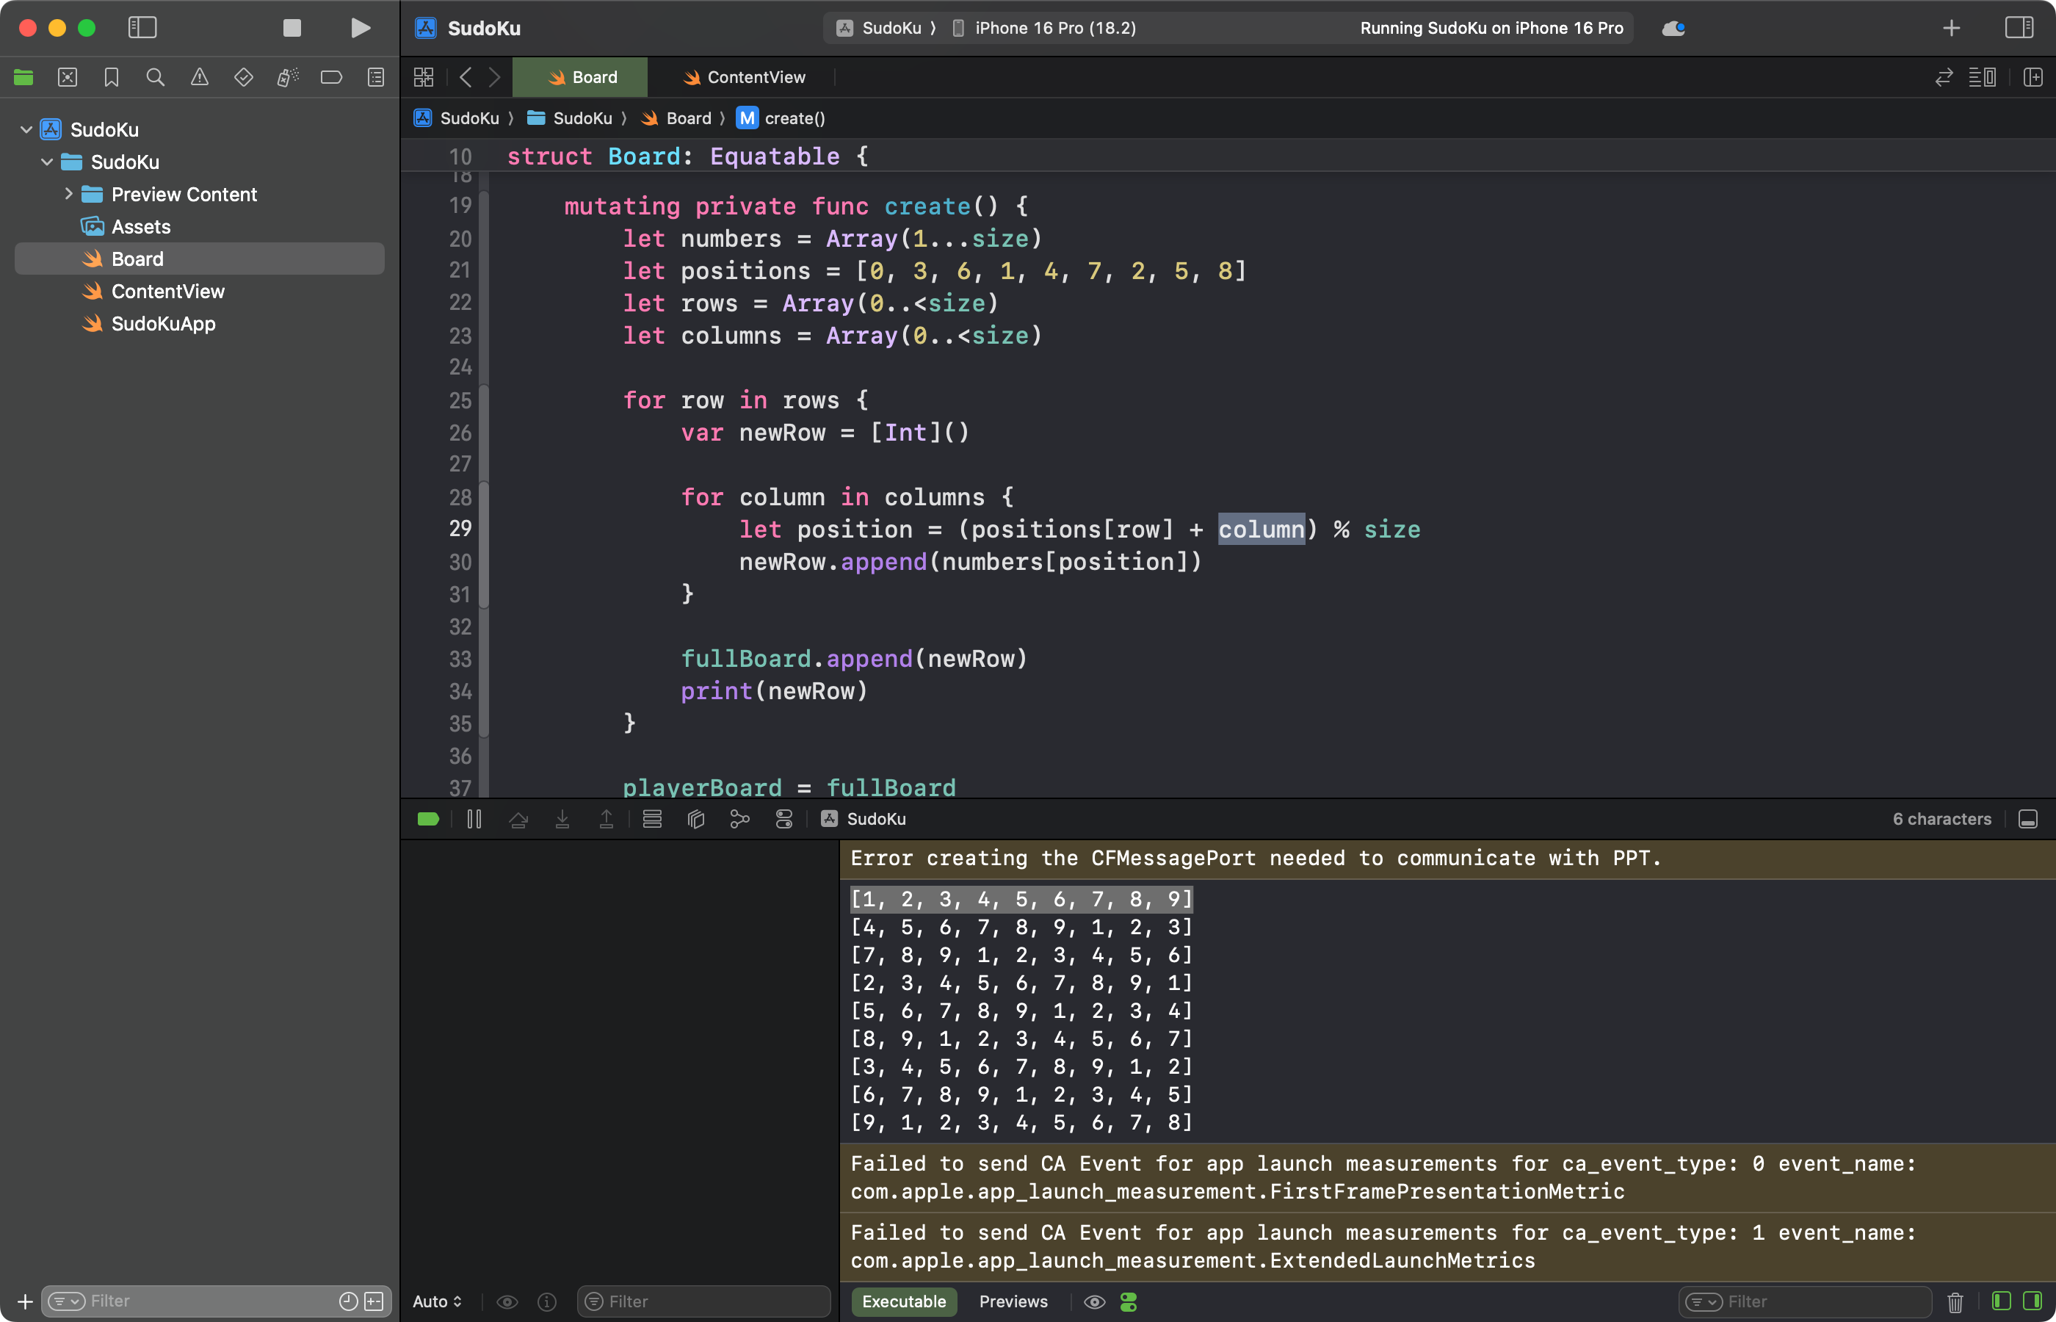Toggle console output options switch icon
Screen dimensions: 2056x1322
(x=1129, y=1301)
